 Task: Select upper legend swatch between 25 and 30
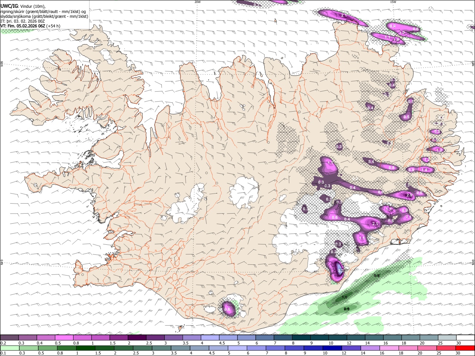tap(448, 338)
